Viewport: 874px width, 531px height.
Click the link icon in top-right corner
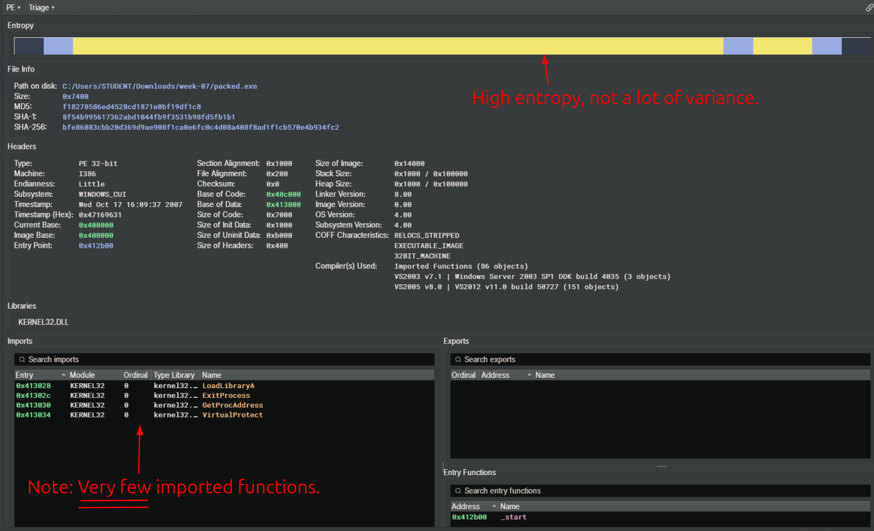(869, 8)
